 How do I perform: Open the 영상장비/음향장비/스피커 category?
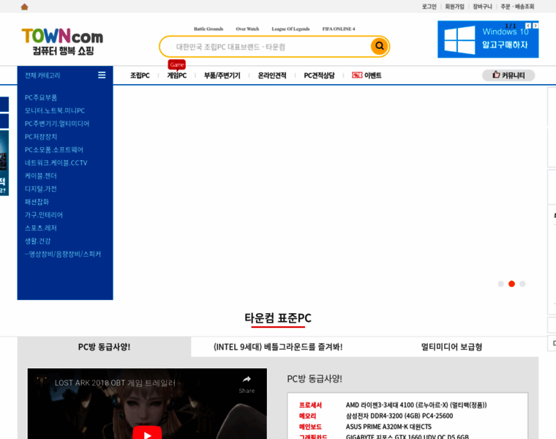(x=63, y=254)
